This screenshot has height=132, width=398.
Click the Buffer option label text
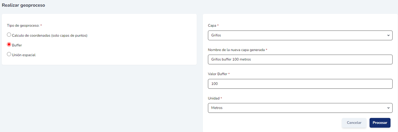[x=17, y=45]
